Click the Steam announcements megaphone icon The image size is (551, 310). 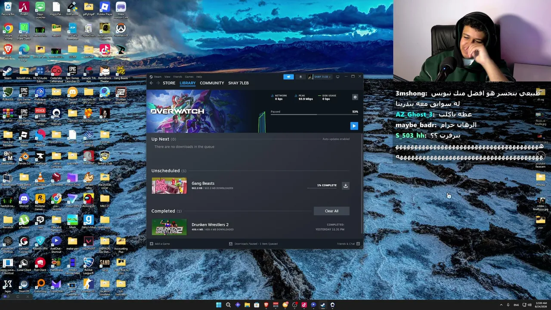tap(288, 77)
